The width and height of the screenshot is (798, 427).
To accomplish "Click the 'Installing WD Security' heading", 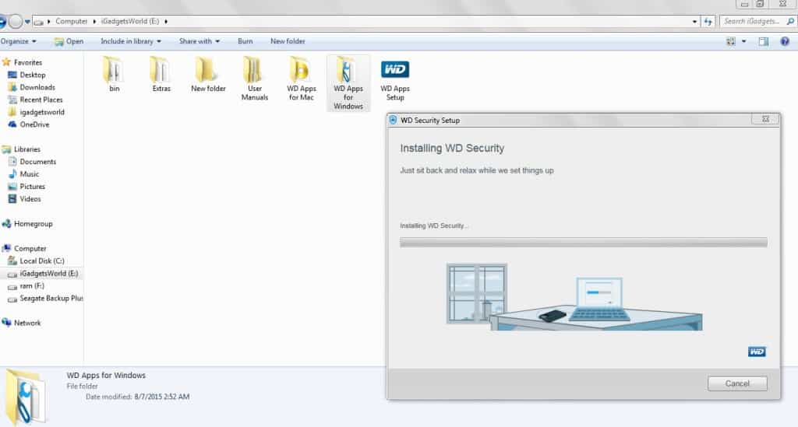I will 452,149.
